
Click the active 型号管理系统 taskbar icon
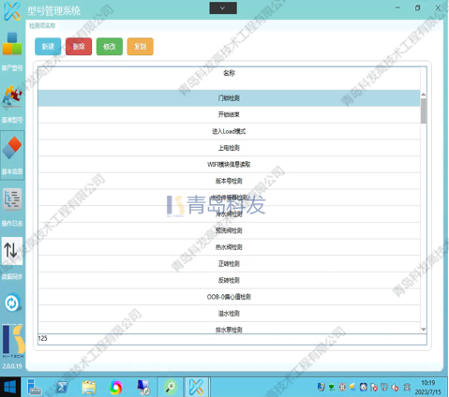click(x=197, y=388)
